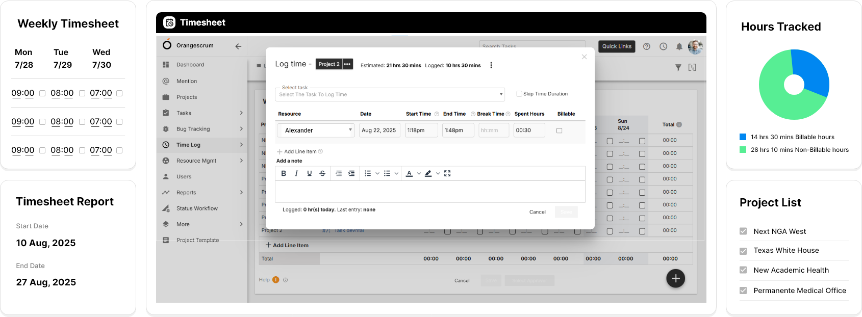Click the info icon beside Total column
The height and width of the screenshot is (317, 862).
pos(679,124)
